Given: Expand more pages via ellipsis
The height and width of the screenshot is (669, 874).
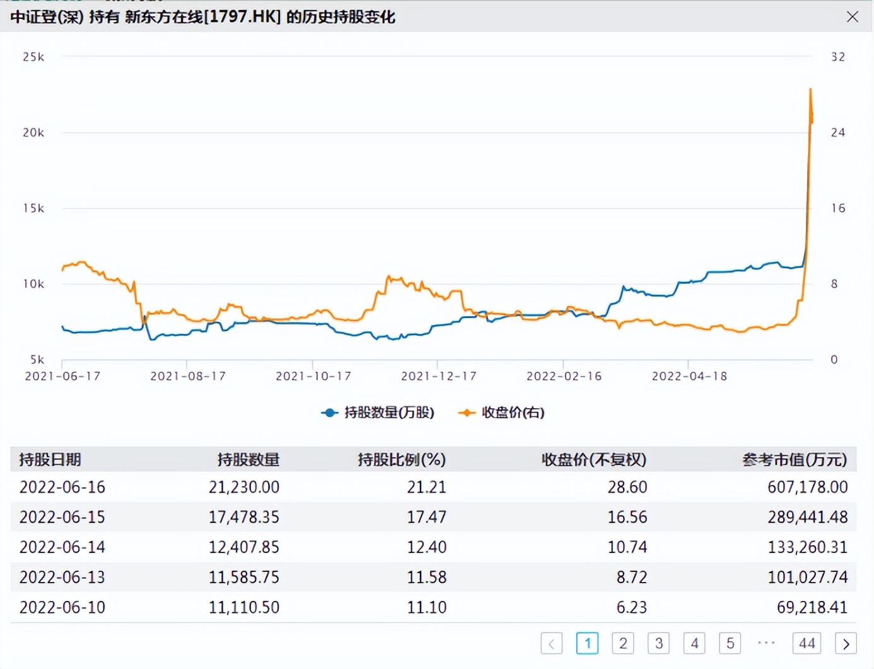Looking at the screenshot, I should (x=766, y=643).
